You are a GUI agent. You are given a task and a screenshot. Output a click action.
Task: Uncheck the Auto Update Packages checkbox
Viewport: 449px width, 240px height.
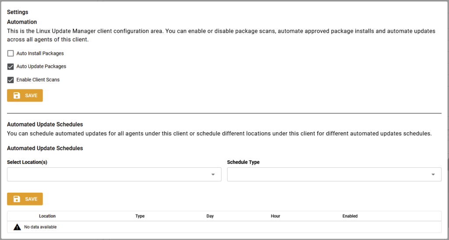11,67
